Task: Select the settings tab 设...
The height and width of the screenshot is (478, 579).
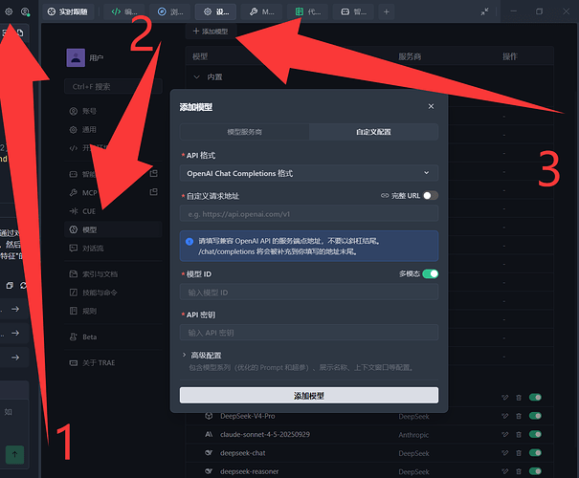Action: click(x=215, y=11)
